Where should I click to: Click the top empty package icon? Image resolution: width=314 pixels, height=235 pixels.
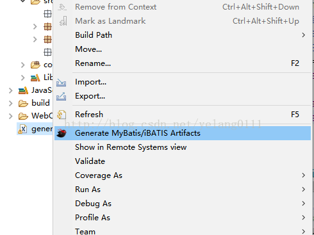point(47,14)
